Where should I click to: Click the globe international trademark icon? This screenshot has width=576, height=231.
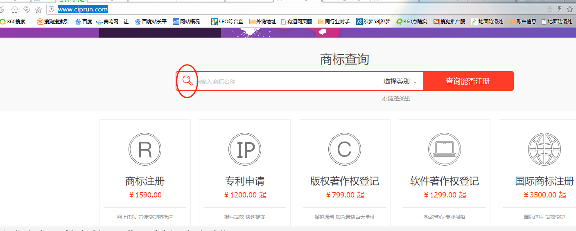(x=544, y=150)
